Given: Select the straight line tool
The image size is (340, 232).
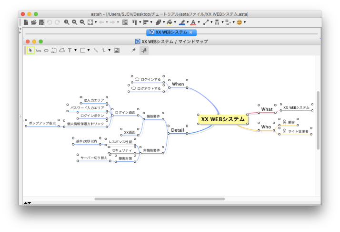Looking at the screenshot, I should coord(96,50).
